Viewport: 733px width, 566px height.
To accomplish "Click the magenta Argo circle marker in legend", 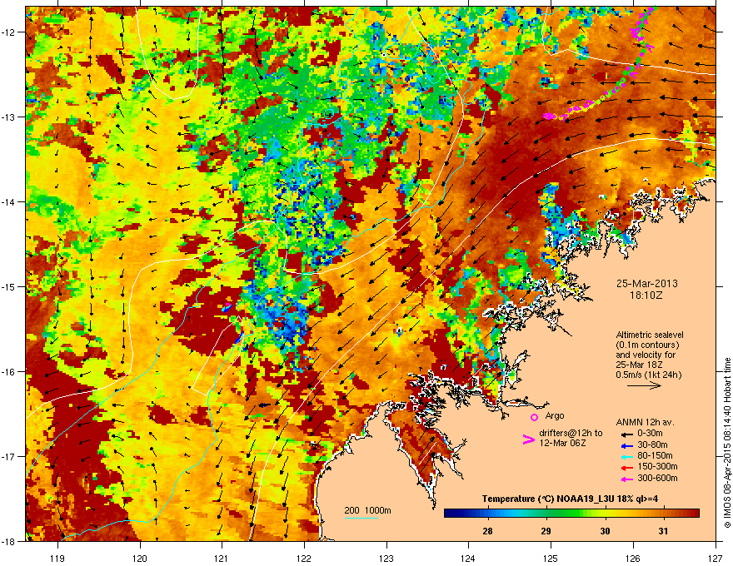I will point(534,417).
